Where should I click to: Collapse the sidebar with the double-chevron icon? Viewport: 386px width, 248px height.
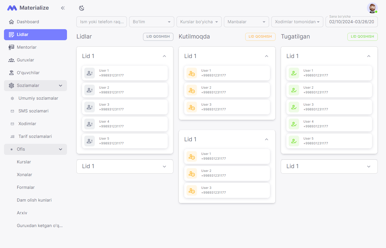pos(63,8)
